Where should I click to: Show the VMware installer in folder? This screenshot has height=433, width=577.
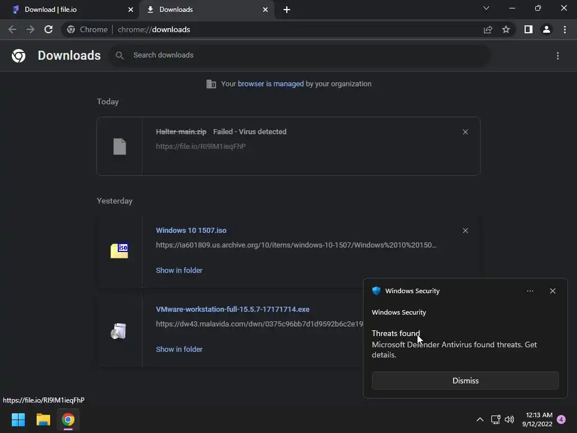coord(179,349)
